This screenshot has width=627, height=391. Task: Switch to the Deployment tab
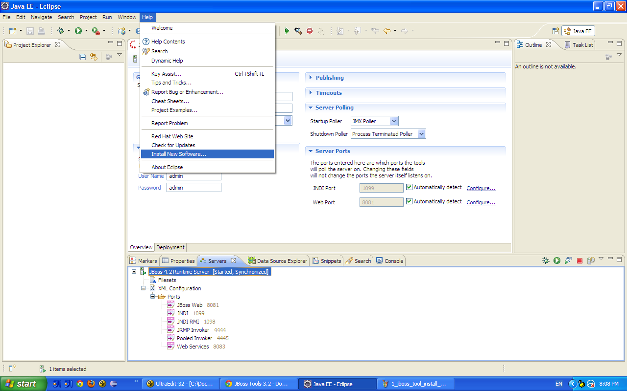(170, 247)
